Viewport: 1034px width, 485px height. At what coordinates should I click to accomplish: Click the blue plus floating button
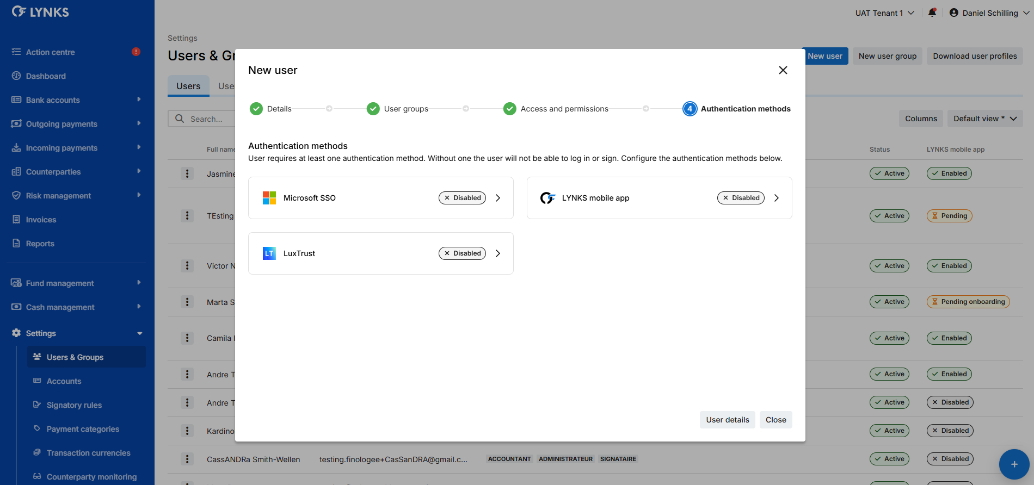pos(1014,464)
